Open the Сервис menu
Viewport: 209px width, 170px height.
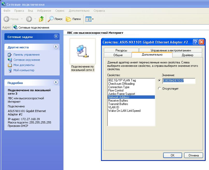pyautogui.click(x=60, y=11)
